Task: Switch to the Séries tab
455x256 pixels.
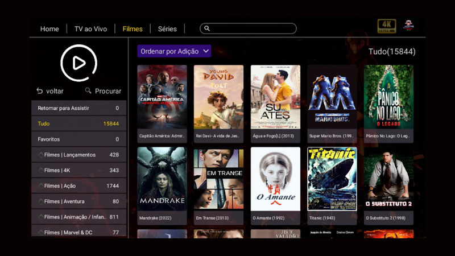Action: pos(167,29)
